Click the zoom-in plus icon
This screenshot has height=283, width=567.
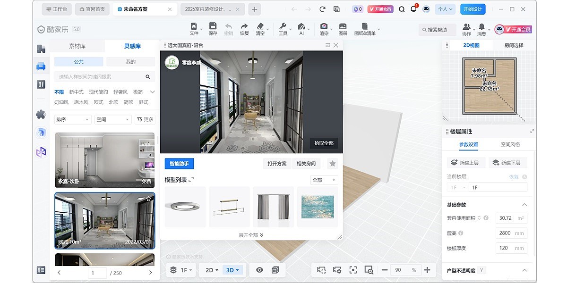pos(427,270)
